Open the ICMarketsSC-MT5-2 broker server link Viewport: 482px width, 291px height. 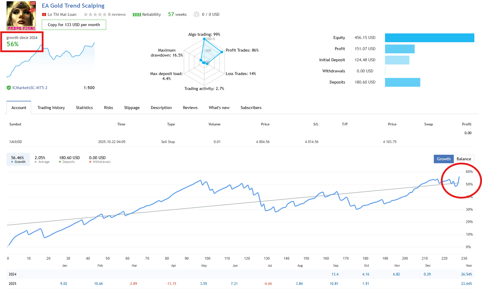pos(30,88)
